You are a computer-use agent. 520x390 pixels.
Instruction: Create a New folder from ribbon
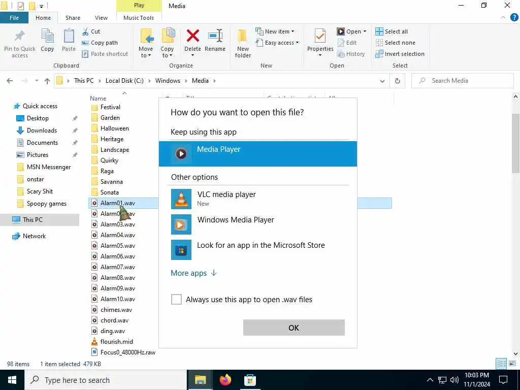tap(243, 44)
